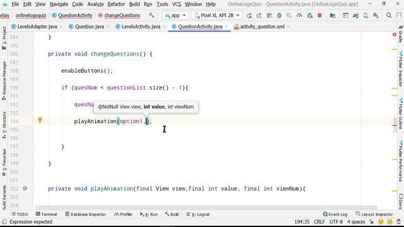Click the Search Everywhere magnifier icon
This screenshot has height=227, width=404.
(389, 16)
